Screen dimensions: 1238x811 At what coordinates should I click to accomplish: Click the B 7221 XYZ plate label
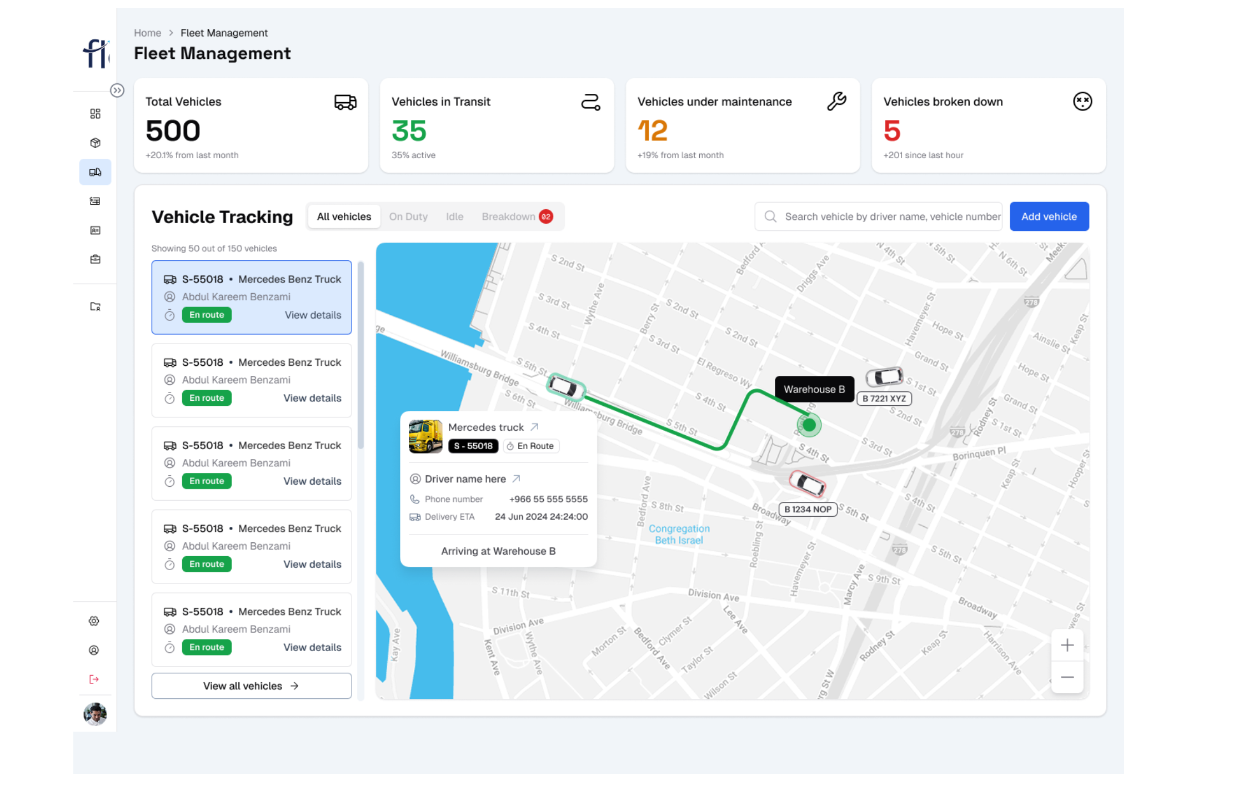click(884, 399)
